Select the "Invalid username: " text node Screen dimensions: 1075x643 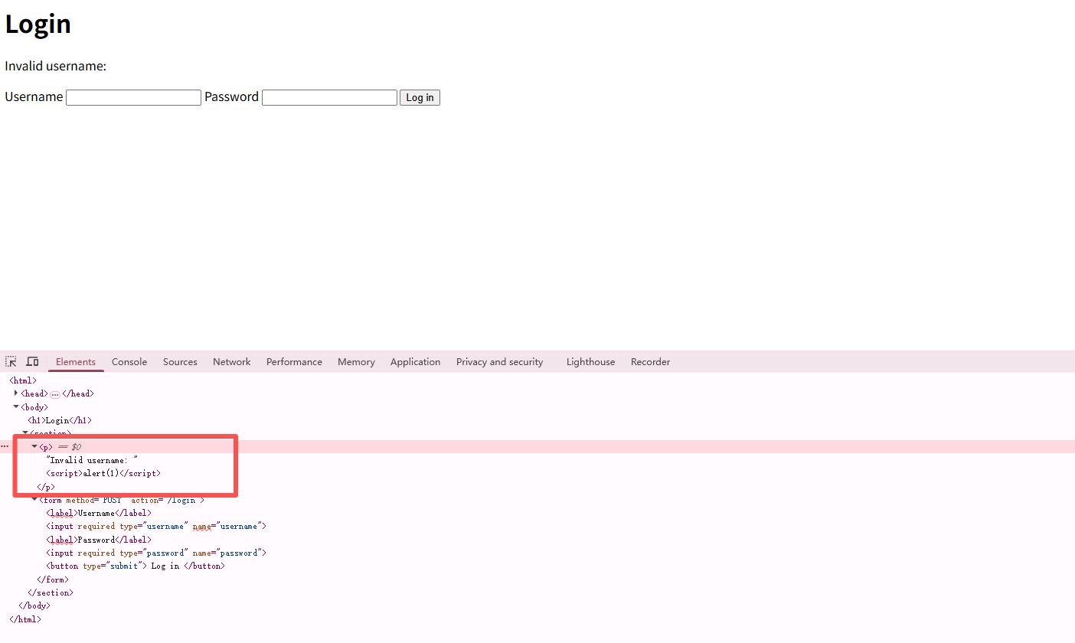point(93,460)
